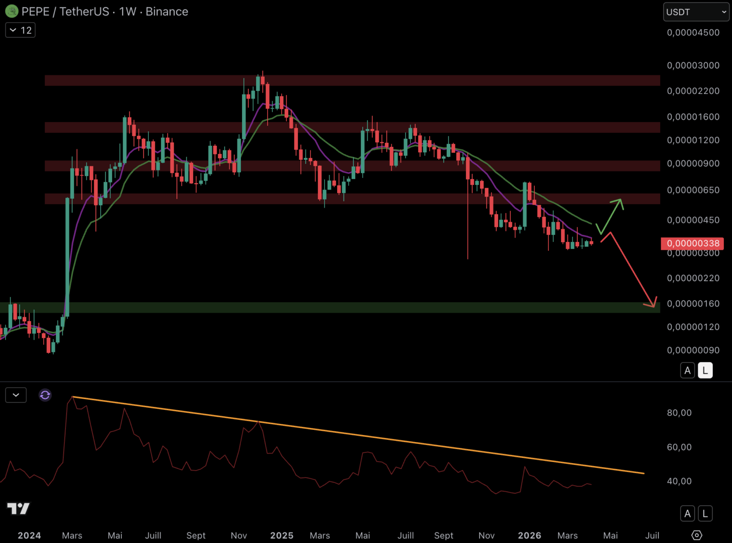Click the red 0,00000338 current price label

point(692,243)
